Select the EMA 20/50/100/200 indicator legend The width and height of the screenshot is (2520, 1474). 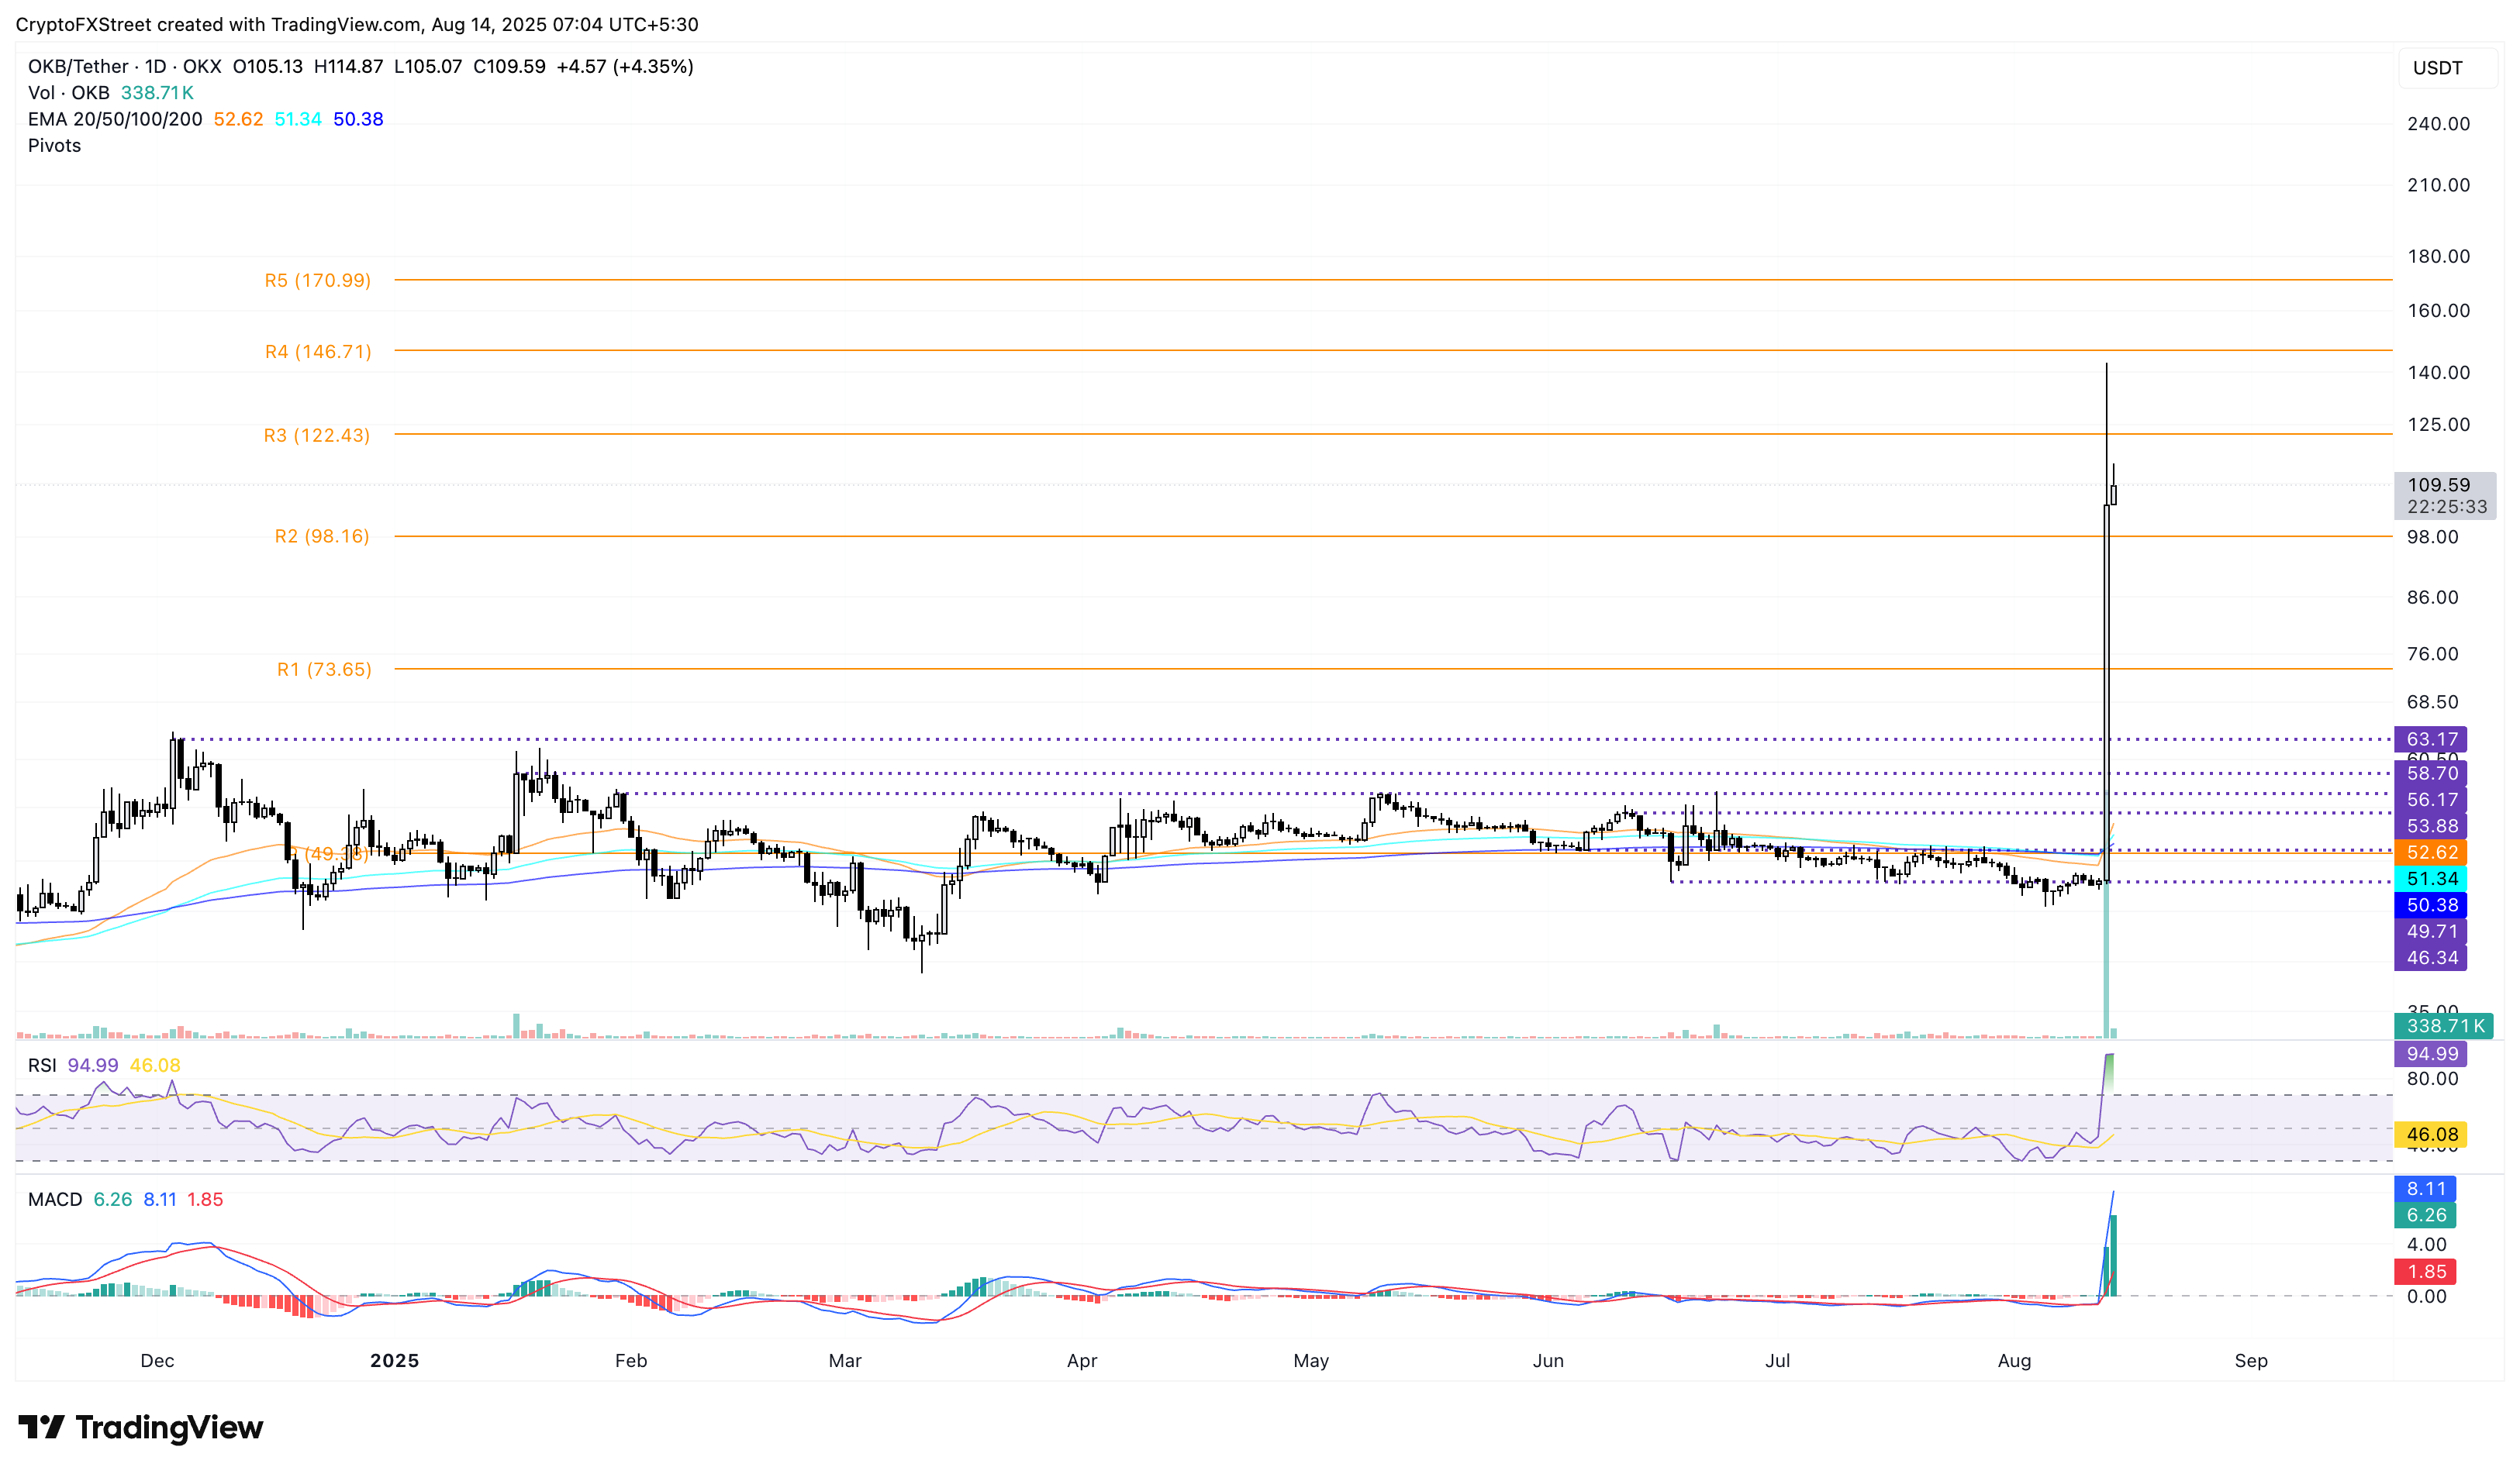tap(114, 119)
